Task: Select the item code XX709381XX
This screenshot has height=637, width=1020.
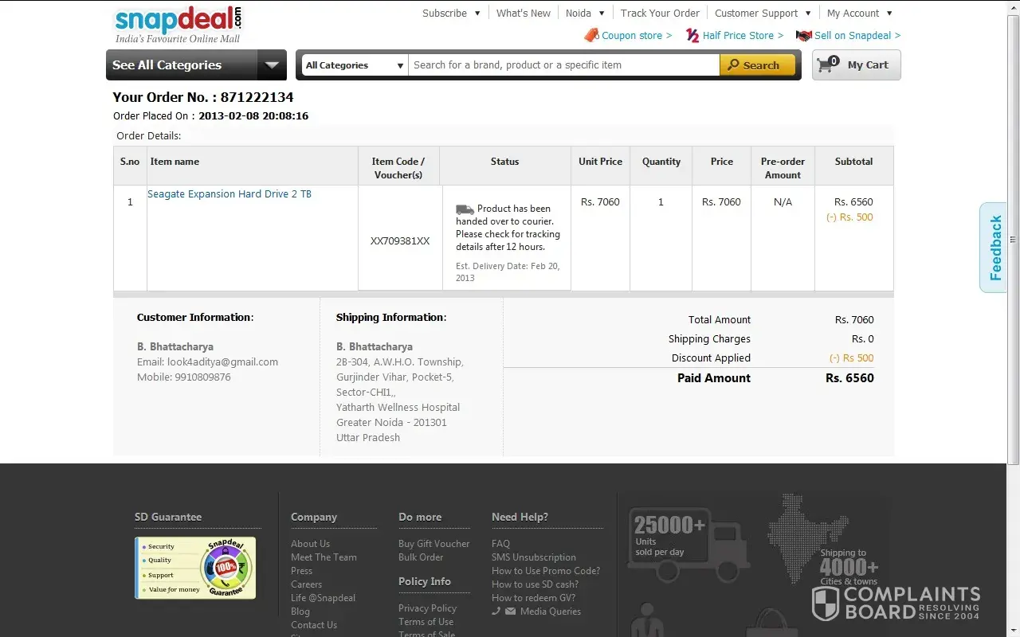Action: (x=400, y=240)
